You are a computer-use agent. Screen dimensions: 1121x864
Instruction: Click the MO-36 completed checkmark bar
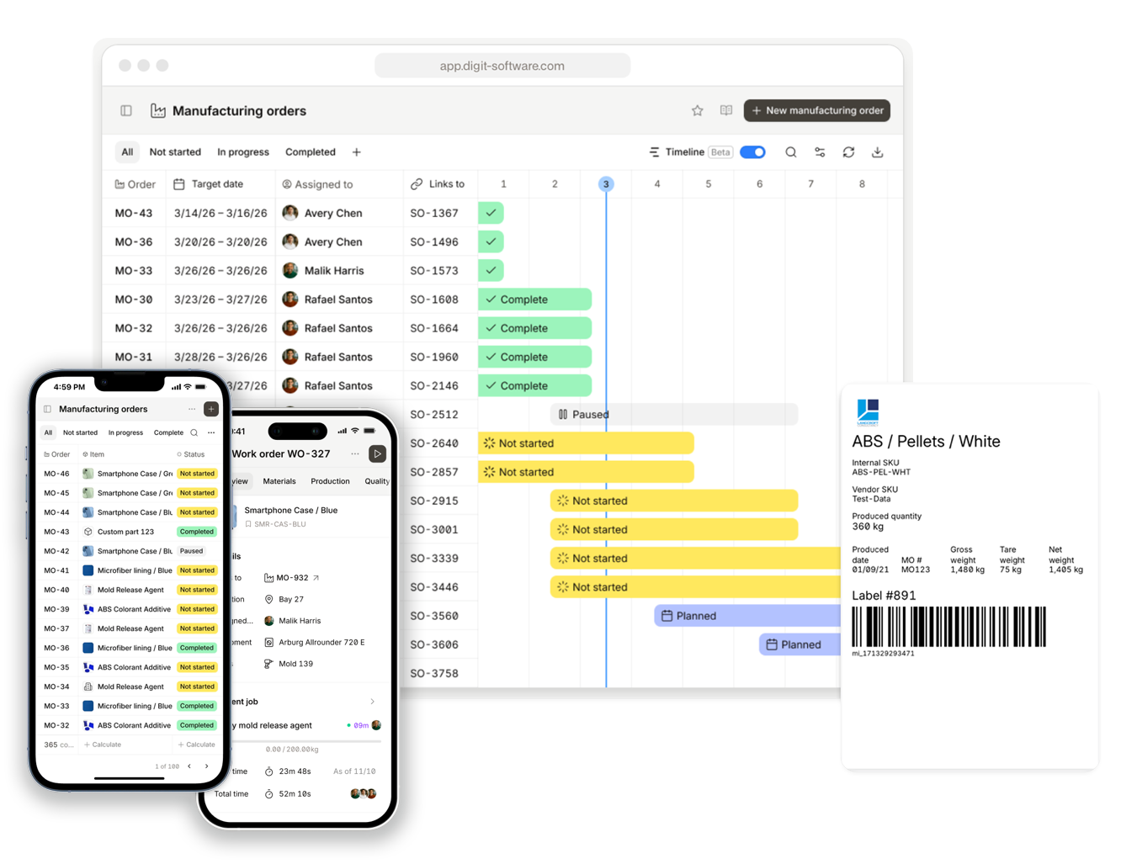point(491,241)
